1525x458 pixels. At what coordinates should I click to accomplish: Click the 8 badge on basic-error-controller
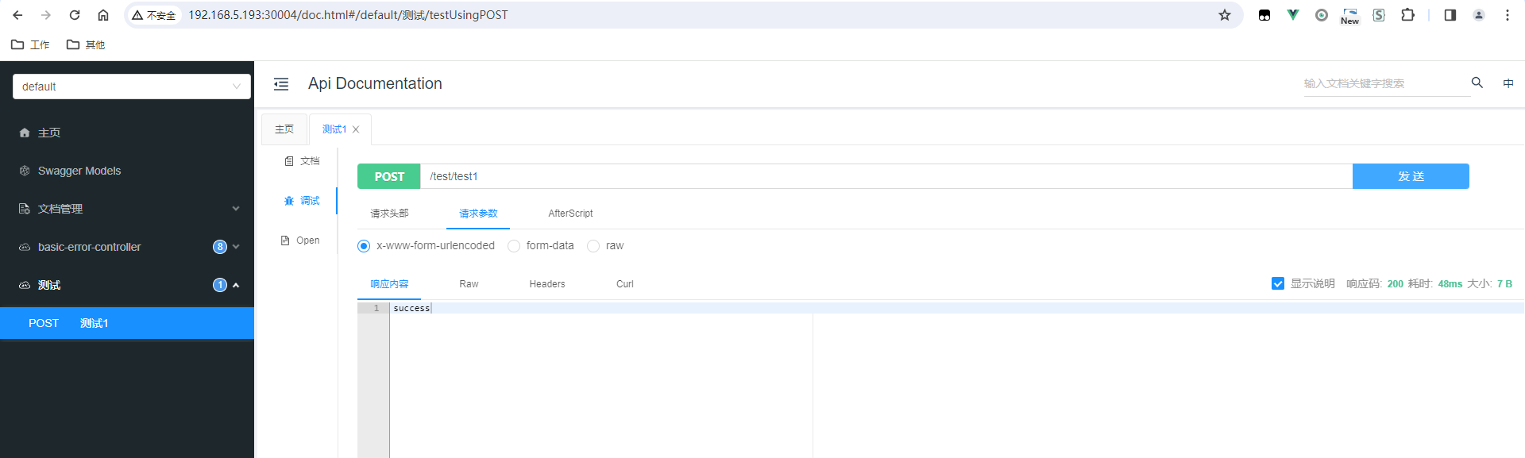(x=220, y=247)
